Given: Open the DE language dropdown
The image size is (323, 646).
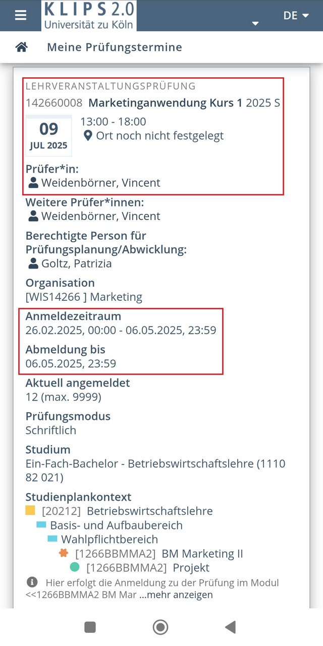Looking at the screenshot, I should (x=296, y=16).
